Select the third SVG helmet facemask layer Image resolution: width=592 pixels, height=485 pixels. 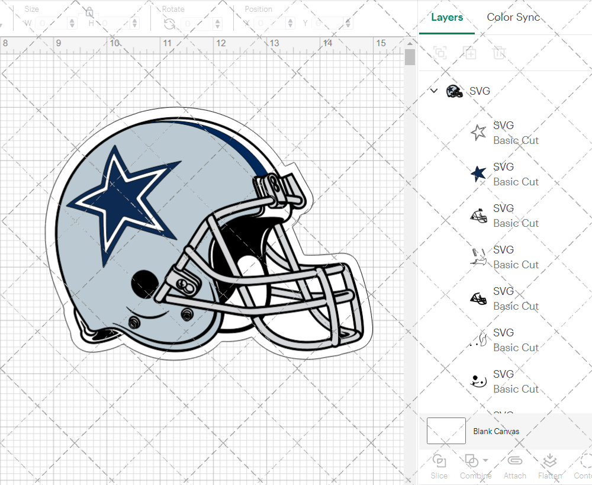click(505, 216)
